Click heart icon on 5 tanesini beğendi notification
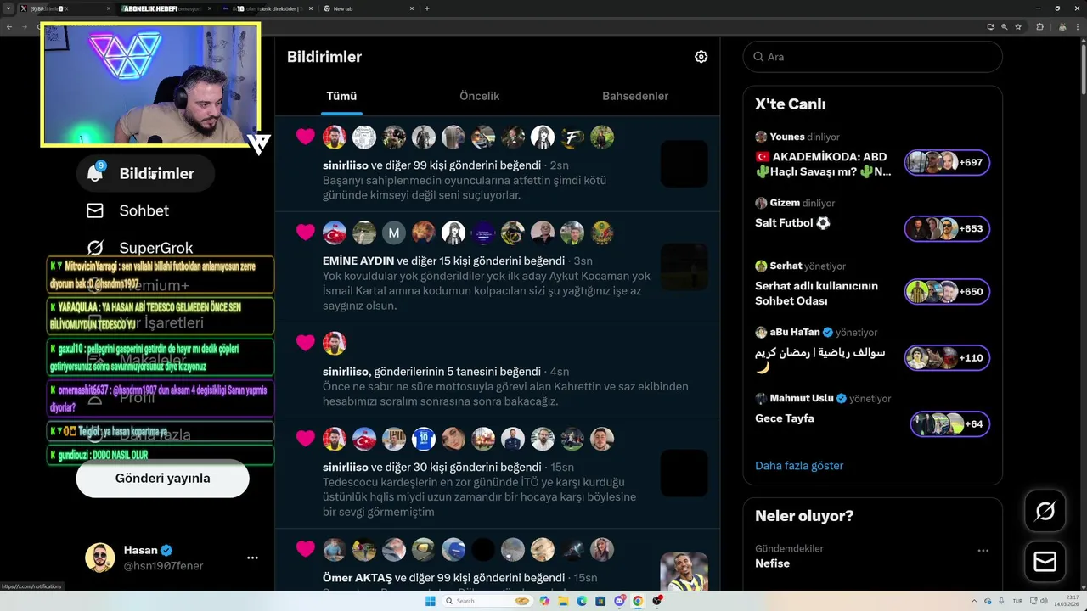 (306, 343)
